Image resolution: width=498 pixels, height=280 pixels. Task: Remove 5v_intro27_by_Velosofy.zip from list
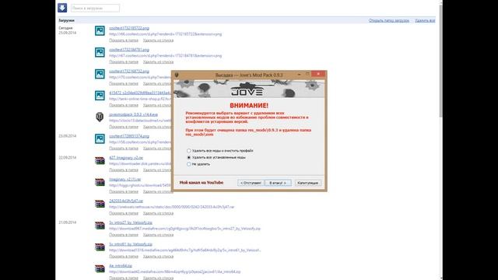pos(158,235)
